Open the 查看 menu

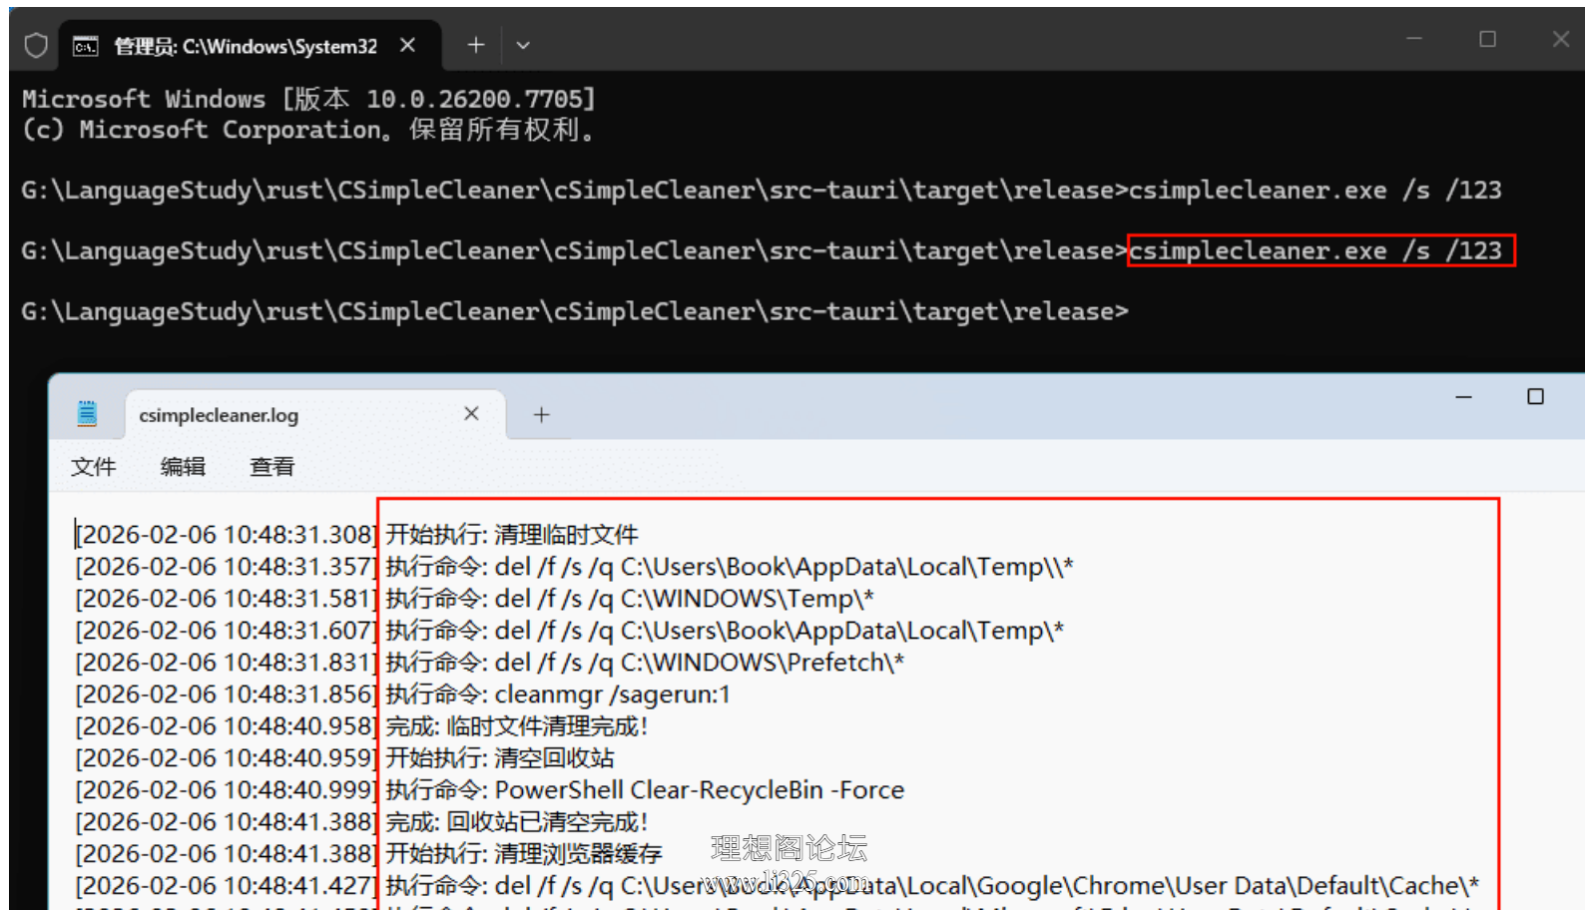271,466
